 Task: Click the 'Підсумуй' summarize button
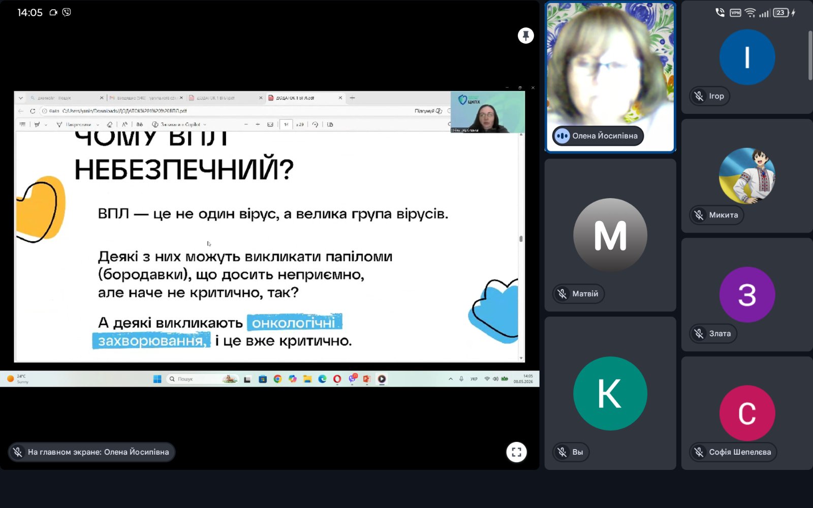[428, 111]
